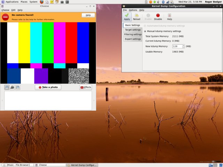
Task: Click the clock showing Wed Mar 23
Action: [190, 2]
